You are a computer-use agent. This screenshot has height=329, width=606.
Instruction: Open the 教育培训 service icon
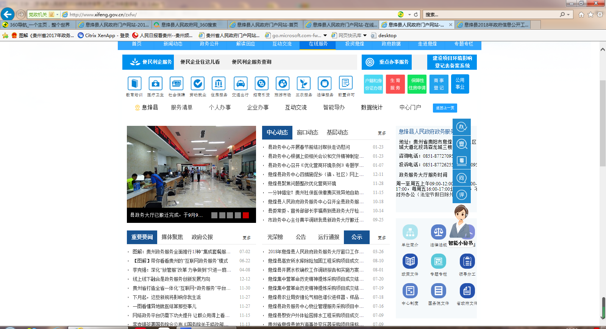coord(134,83)
